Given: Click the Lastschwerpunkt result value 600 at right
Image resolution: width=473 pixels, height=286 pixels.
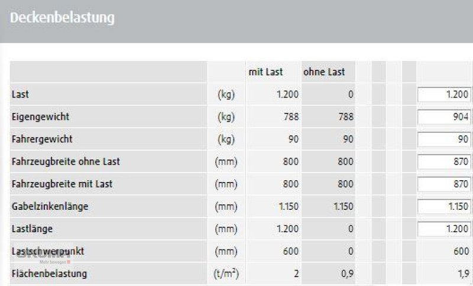Looking at the screenshot, I should (x=461, y=251).
